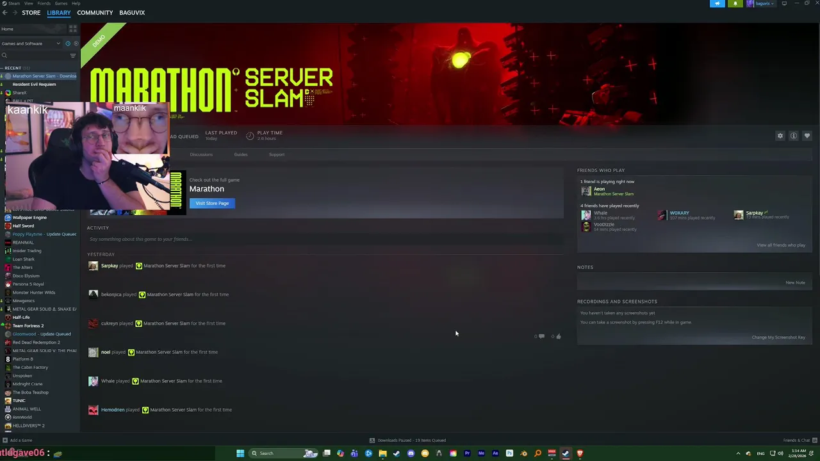
Task: Open the game settings gear icon
Action: point(780,136)
